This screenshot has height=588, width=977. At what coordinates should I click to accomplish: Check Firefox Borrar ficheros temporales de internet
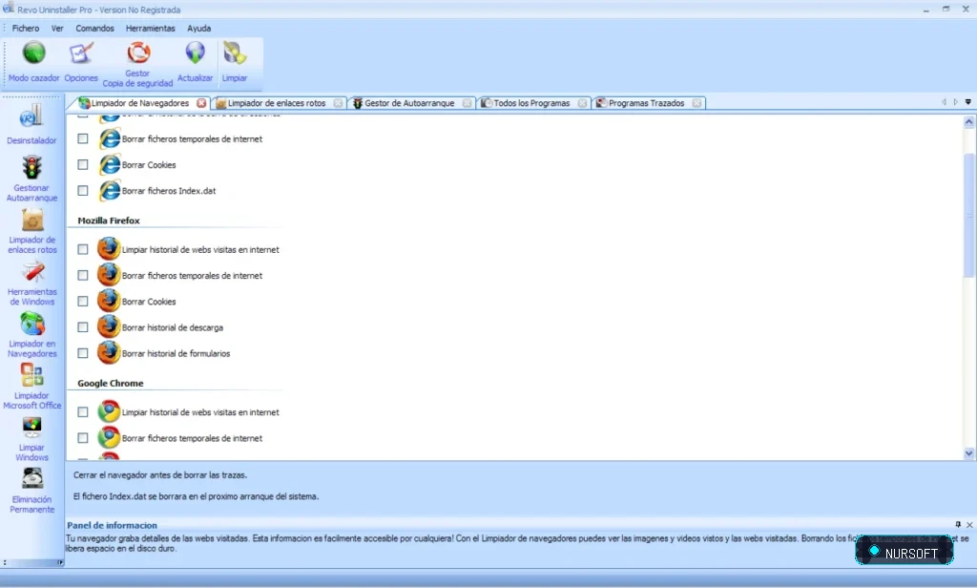point(83,275)
